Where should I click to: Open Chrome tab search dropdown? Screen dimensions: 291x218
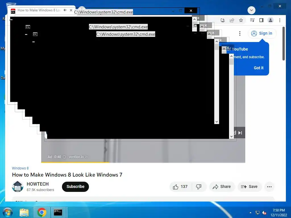coord(251,10)
